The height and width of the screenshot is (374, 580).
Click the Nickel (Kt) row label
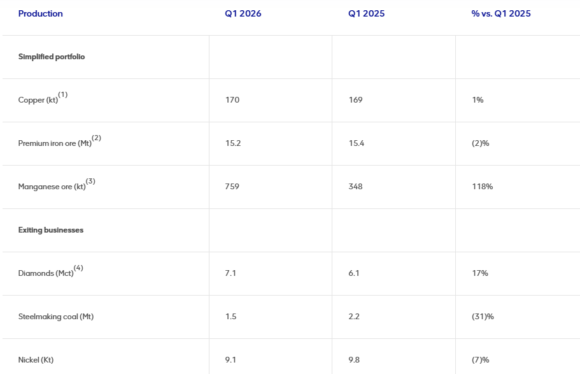tap(36, 360)
